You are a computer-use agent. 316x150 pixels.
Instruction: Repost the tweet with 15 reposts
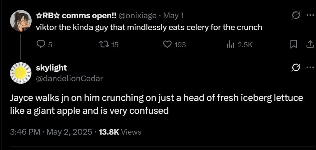[x=109, y=44]
